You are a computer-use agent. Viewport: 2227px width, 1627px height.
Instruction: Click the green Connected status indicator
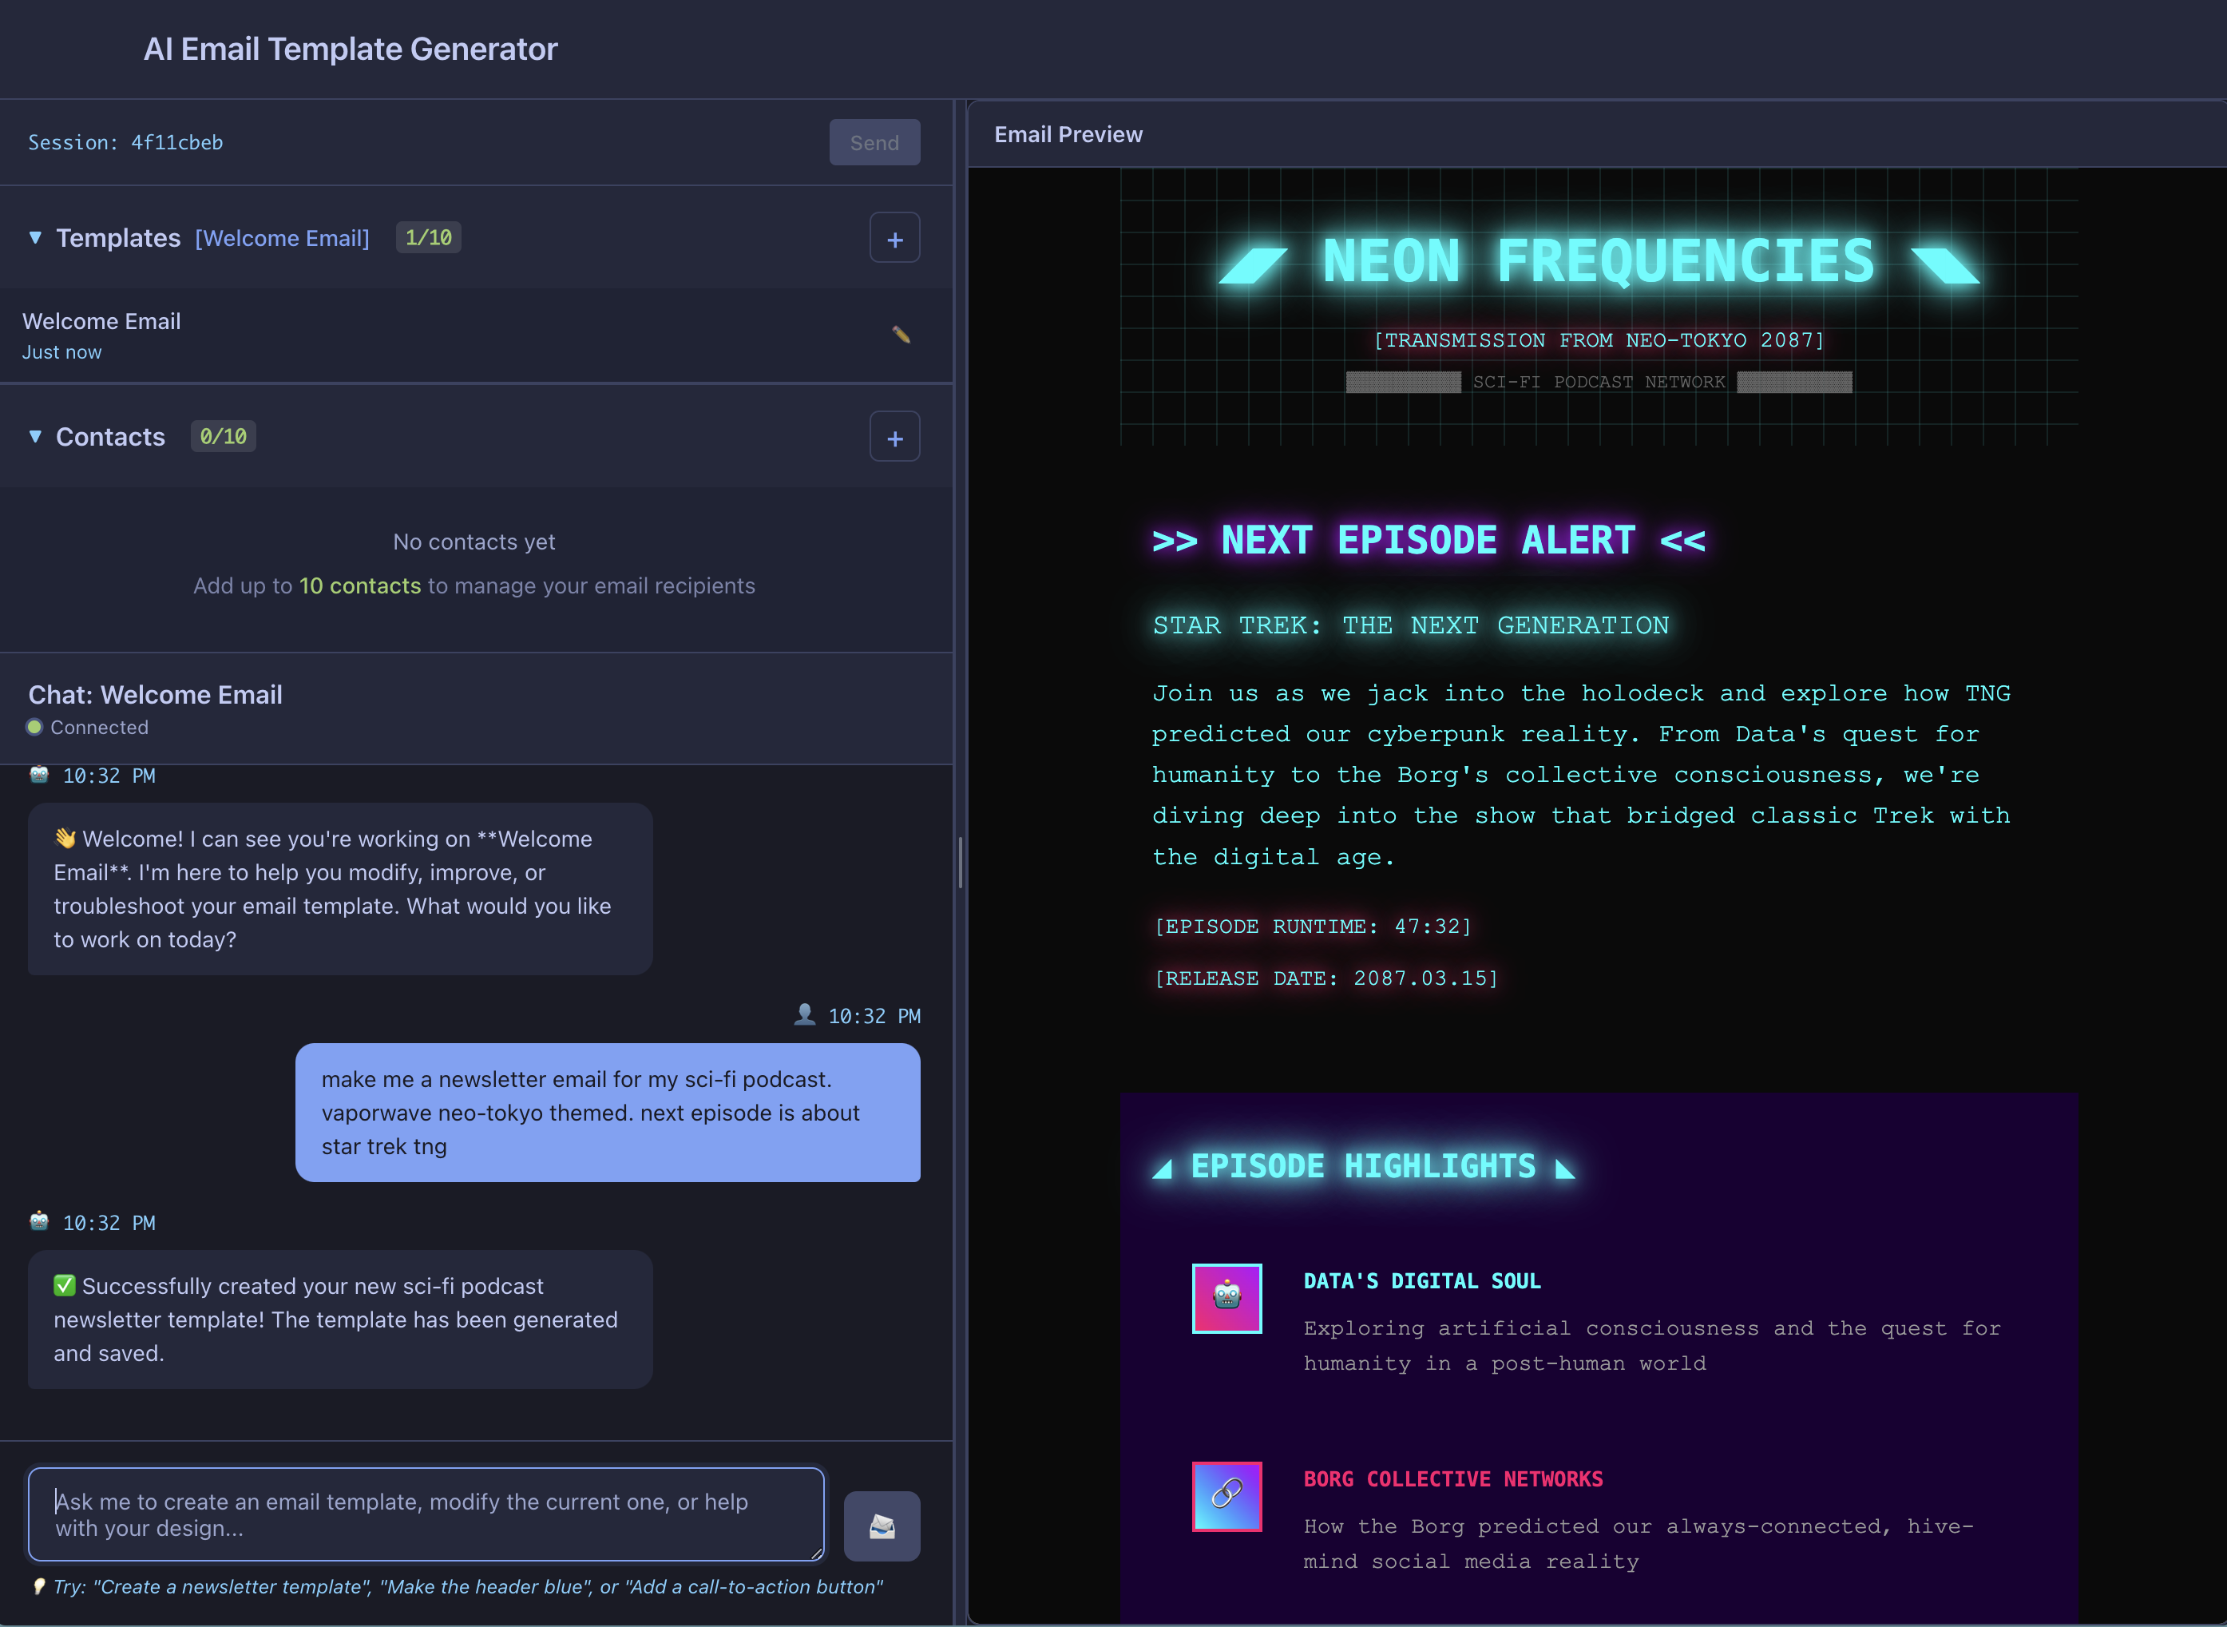tap(35, 727)
